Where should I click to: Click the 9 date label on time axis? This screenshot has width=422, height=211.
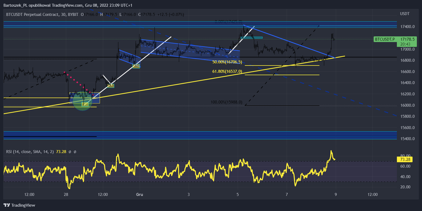[336, 194]
